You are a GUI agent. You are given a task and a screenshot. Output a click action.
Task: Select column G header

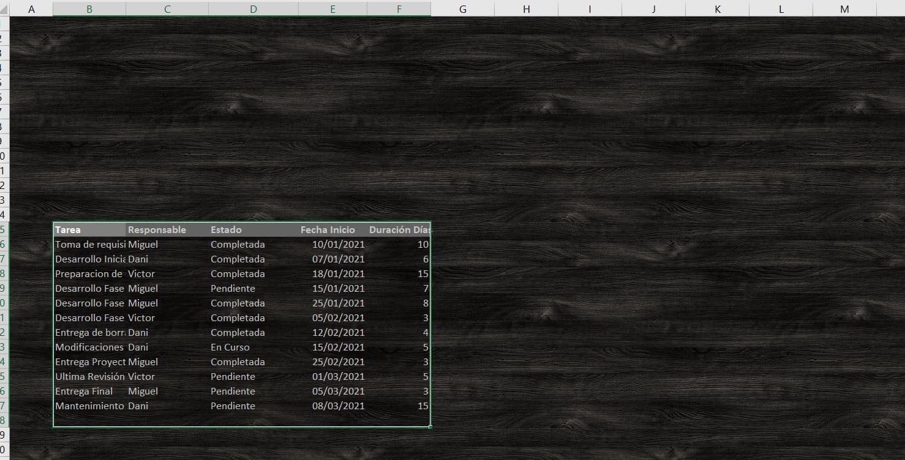pyautogui.click(x=462, y=9)
